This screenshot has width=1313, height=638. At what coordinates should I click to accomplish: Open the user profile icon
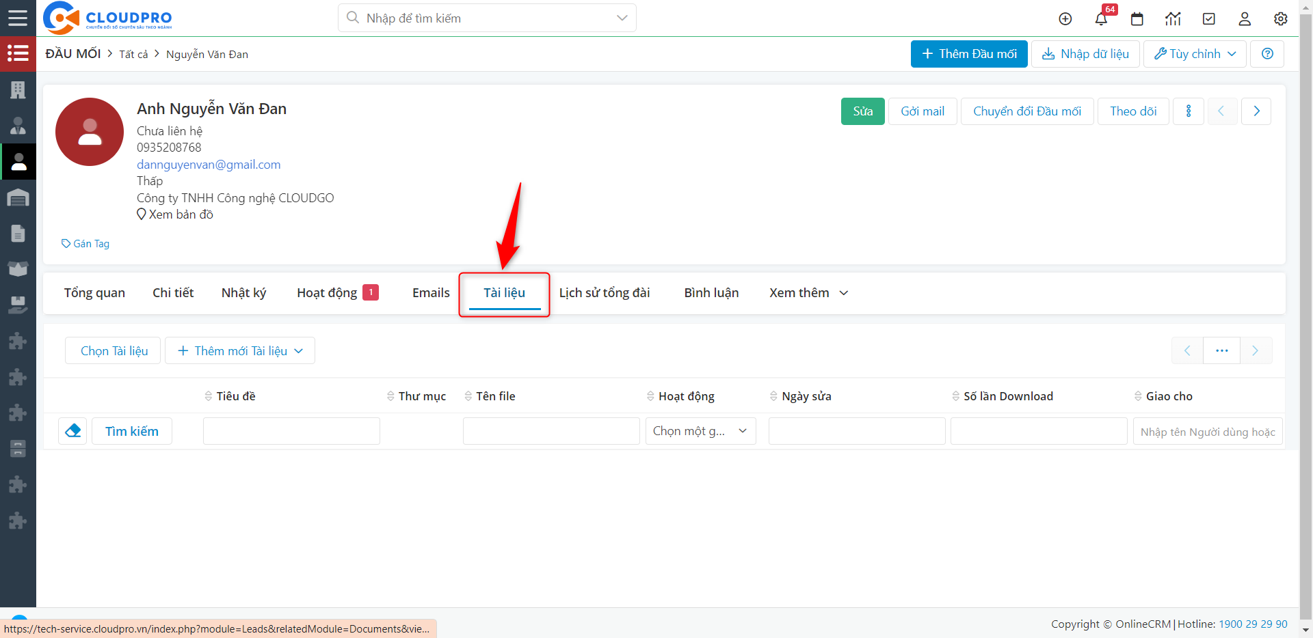tap(1245, 19)
